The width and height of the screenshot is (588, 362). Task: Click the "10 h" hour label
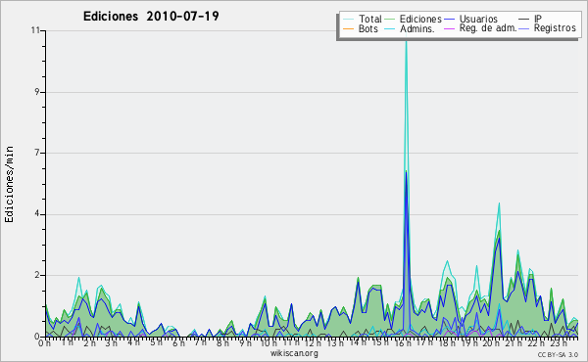[269, 342]
